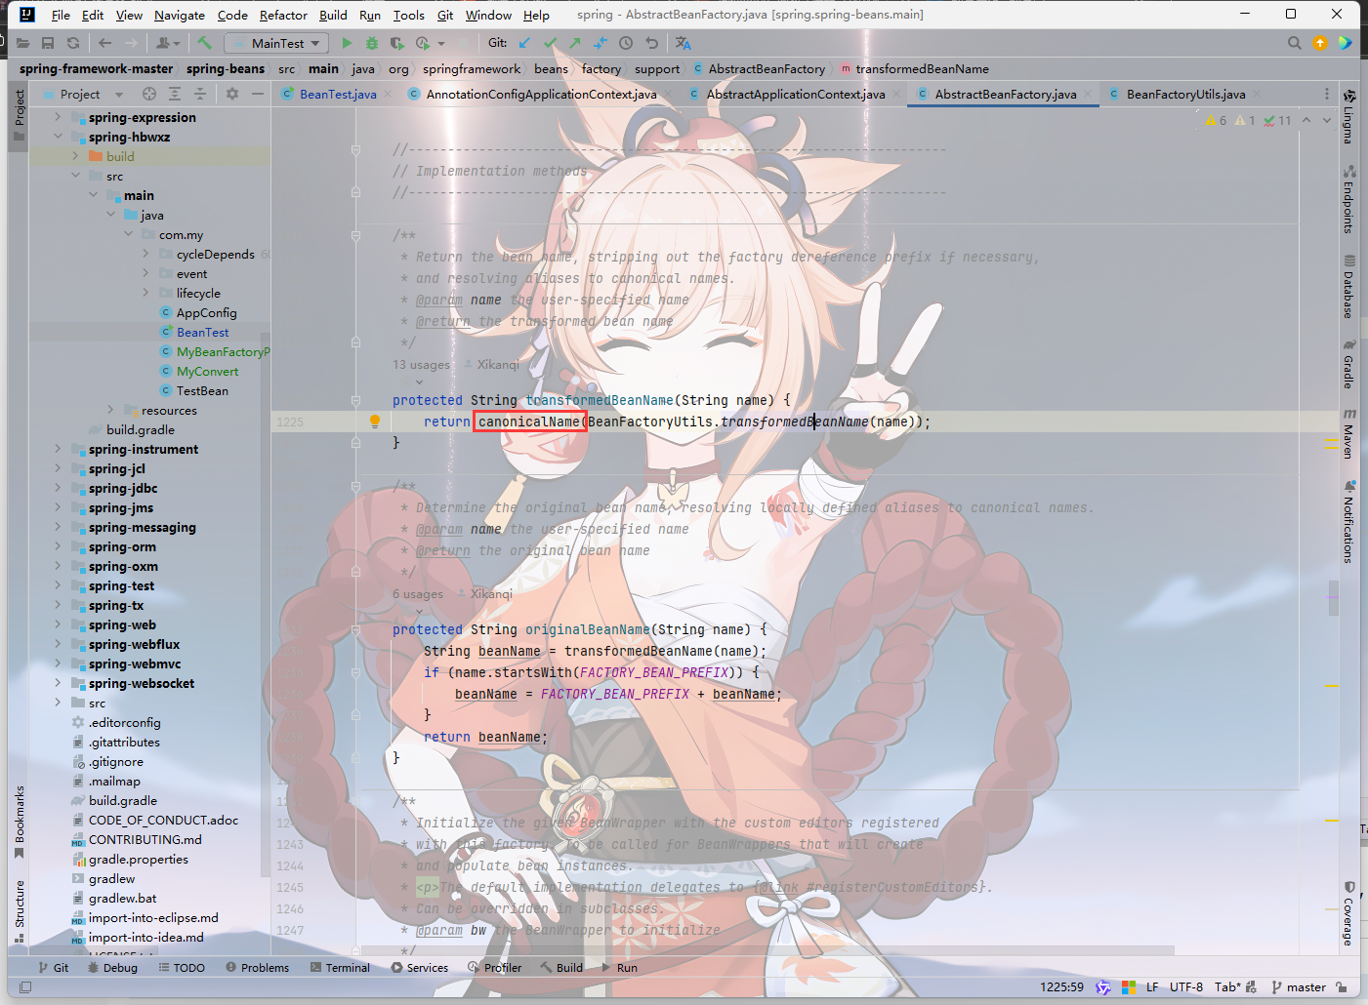Click the 13 usages inlay hint
Screen dimensions: 1368x1005
421,365
